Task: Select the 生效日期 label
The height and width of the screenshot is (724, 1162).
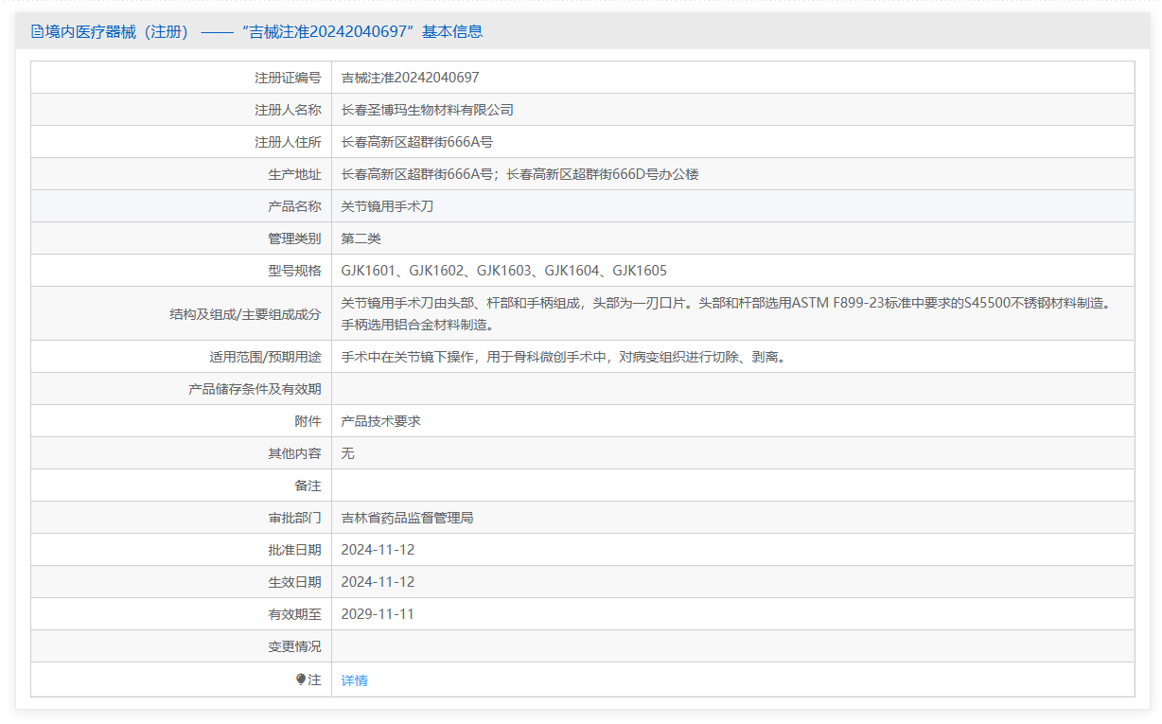Action: coord(294,583)
